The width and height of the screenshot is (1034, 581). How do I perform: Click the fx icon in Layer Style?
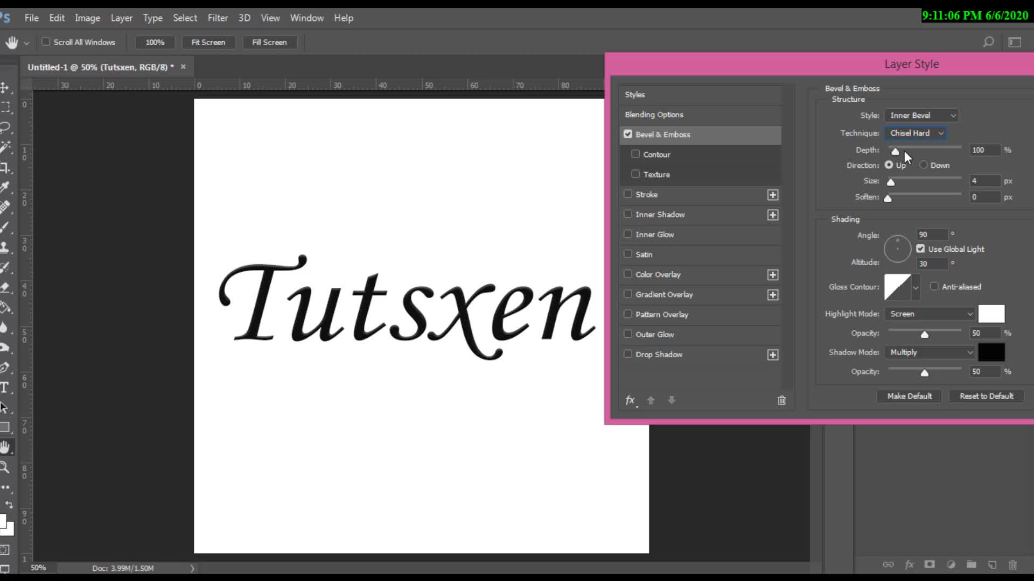(630, 400)
